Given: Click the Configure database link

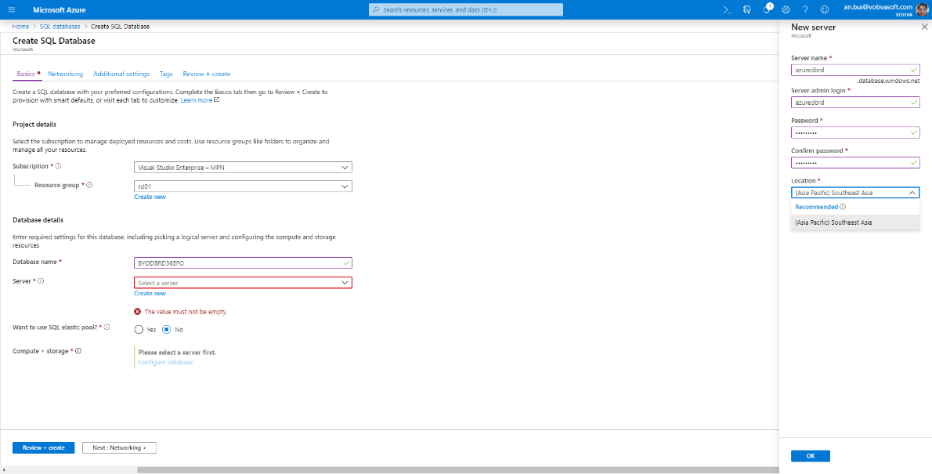Looking at the screenshot, I should tap(165, 362).
